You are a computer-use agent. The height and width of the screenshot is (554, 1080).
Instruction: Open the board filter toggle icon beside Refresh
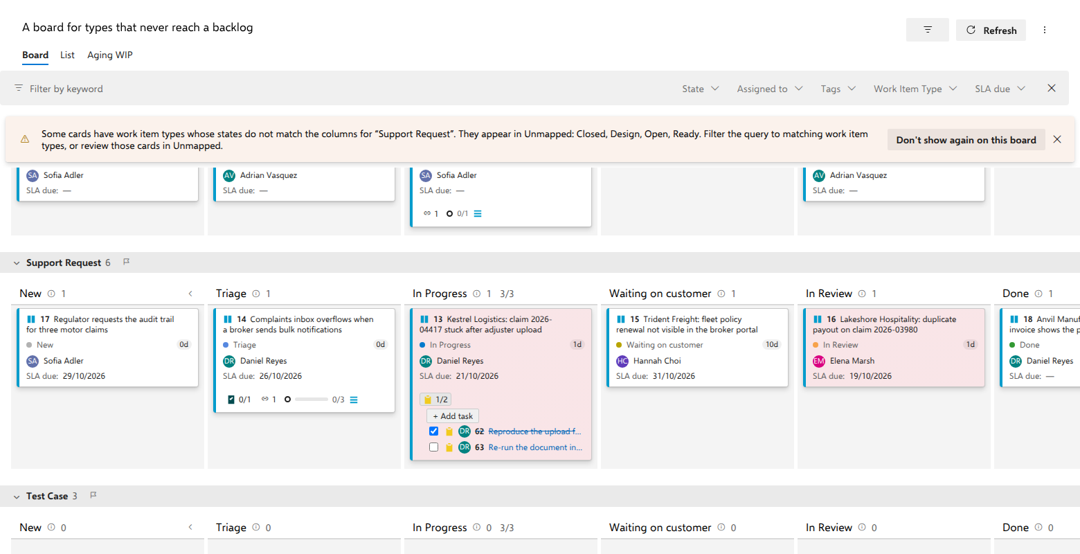pyautogui.click(x=928, y=30)
